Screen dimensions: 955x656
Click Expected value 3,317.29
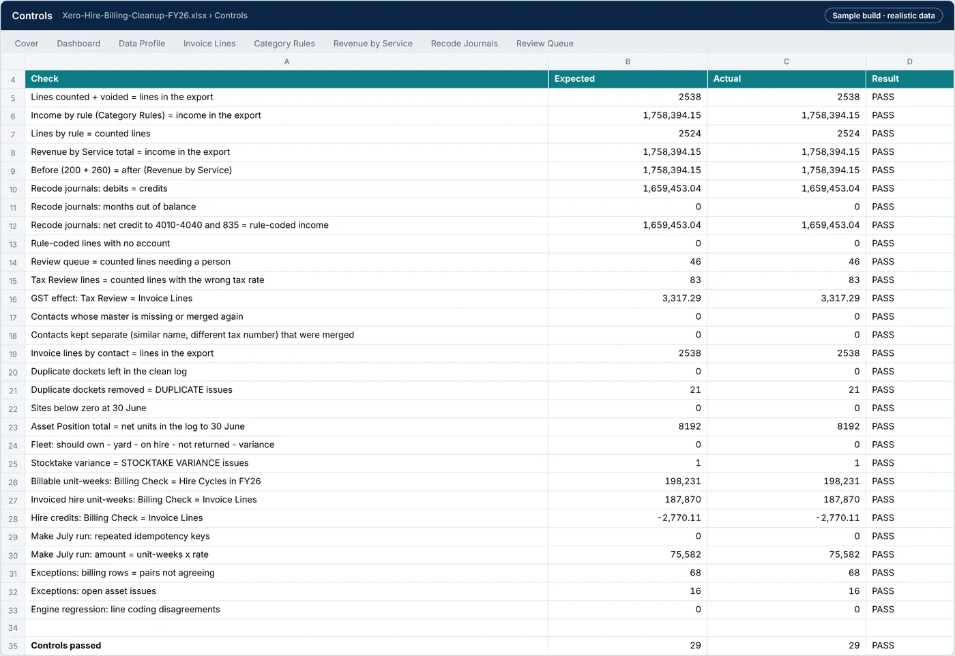tap(628, 299)
